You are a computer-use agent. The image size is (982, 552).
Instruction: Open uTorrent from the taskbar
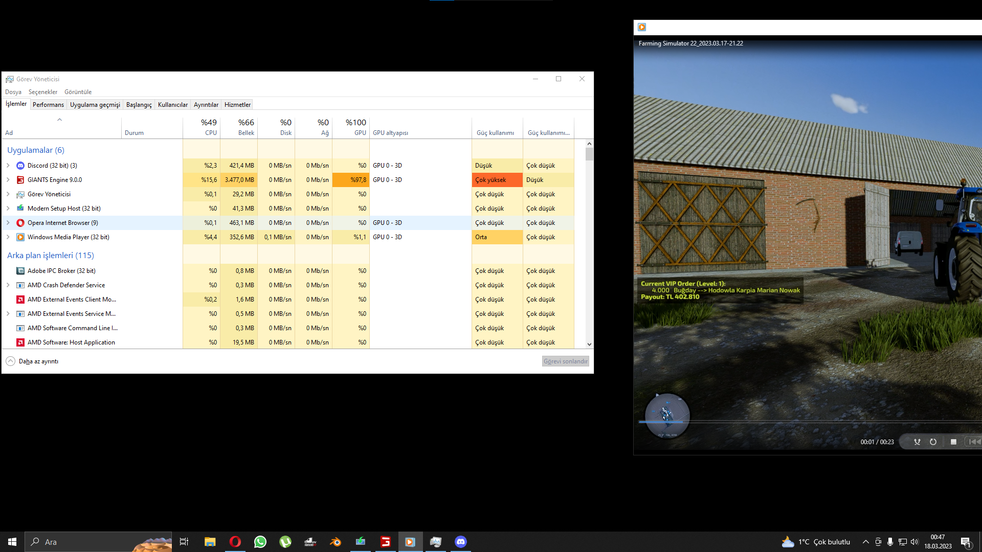pyautogui.click(x=285, y=542)
